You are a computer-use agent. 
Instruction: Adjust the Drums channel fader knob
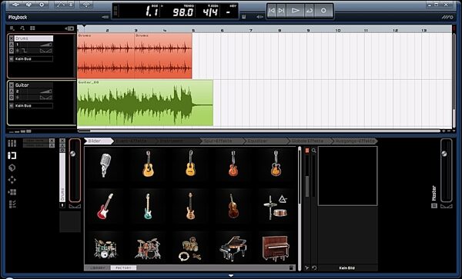[73, 154]
